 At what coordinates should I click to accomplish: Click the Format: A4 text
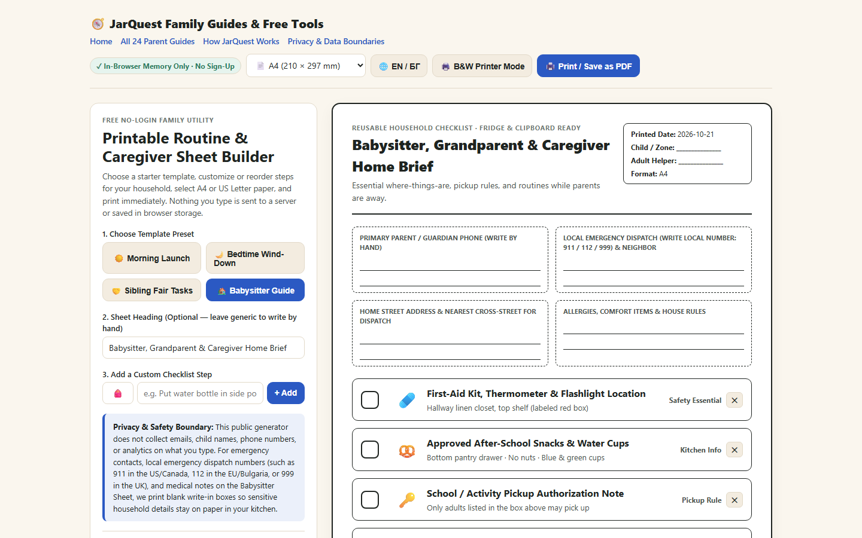649,174
